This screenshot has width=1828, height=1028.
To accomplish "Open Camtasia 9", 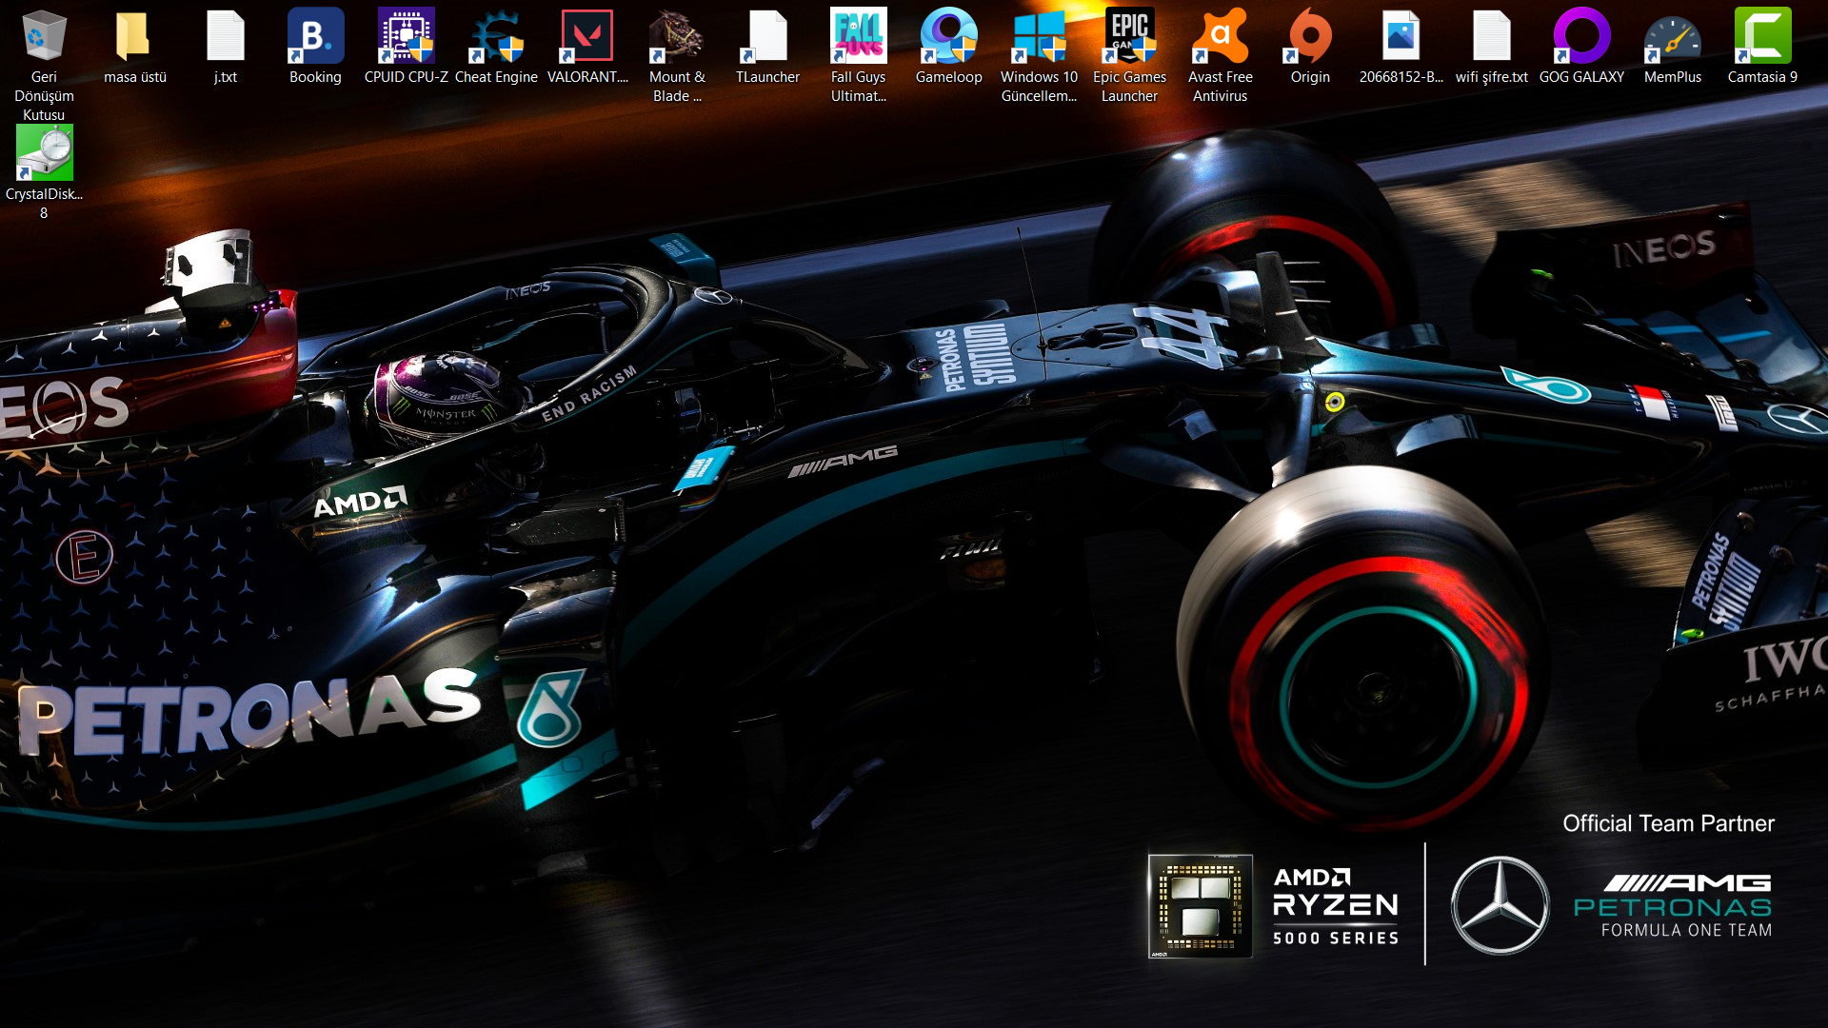I will pyautogui.click(x=1762, y=46).
